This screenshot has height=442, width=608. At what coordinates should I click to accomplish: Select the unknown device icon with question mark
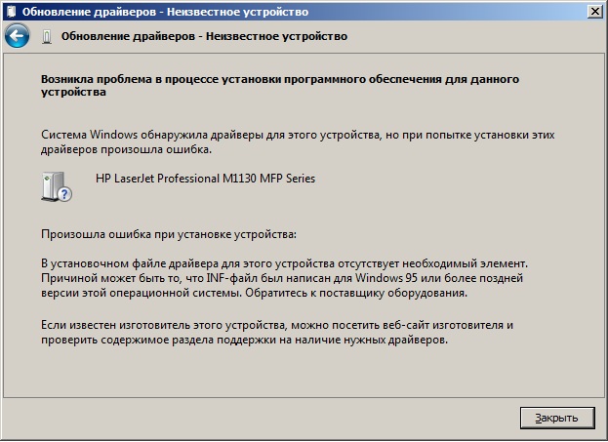pyautogui.click(x=57, y=187)
